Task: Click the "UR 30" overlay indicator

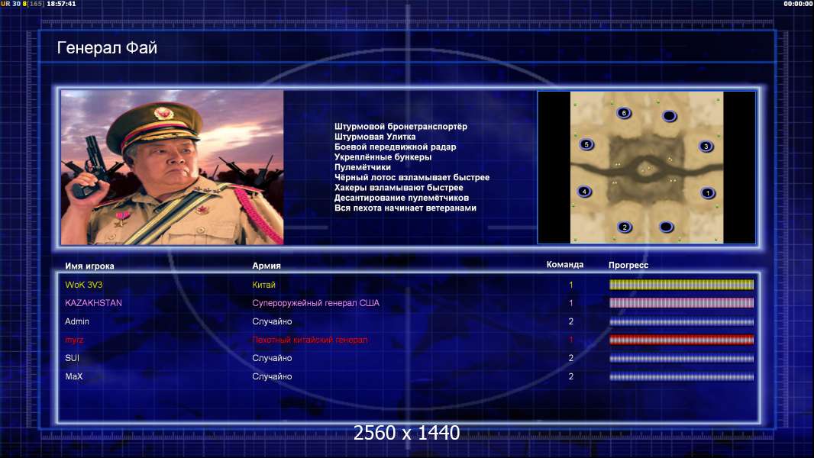Action: (11, 4)
